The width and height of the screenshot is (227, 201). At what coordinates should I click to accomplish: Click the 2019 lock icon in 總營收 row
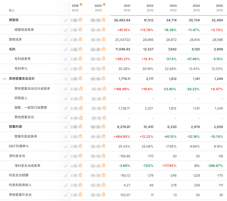click(81, 20)
